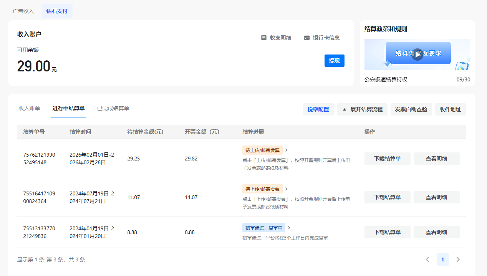The image size is (487, 276).
Task: Expand chevron next to first 待上传/邮寄发票 status
Action: (x=287, y=150)
